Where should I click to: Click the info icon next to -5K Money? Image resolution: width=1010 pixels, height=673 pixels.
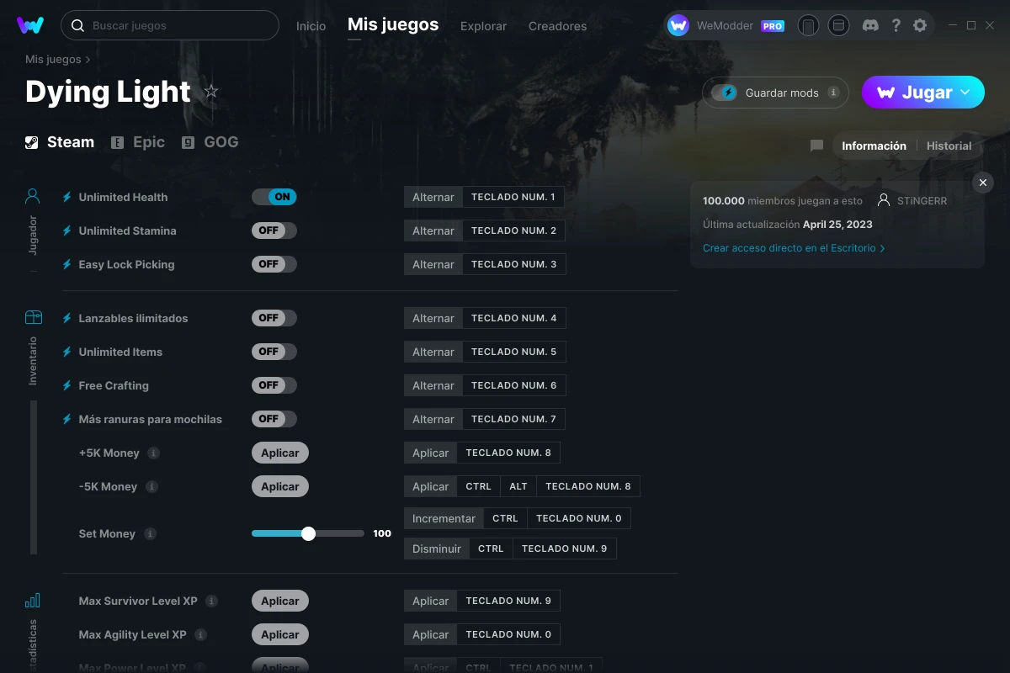click(x=151, y=486)
